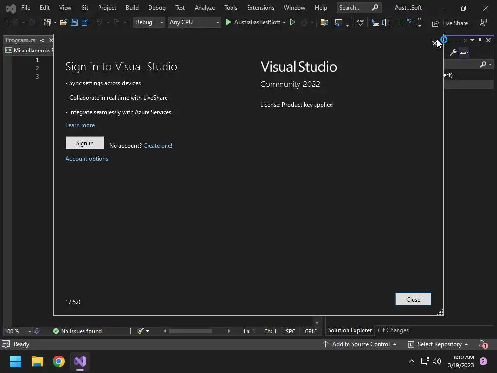
Task: Click the search magnifier in Solution Explorer
Action: [x=483, y=65]
